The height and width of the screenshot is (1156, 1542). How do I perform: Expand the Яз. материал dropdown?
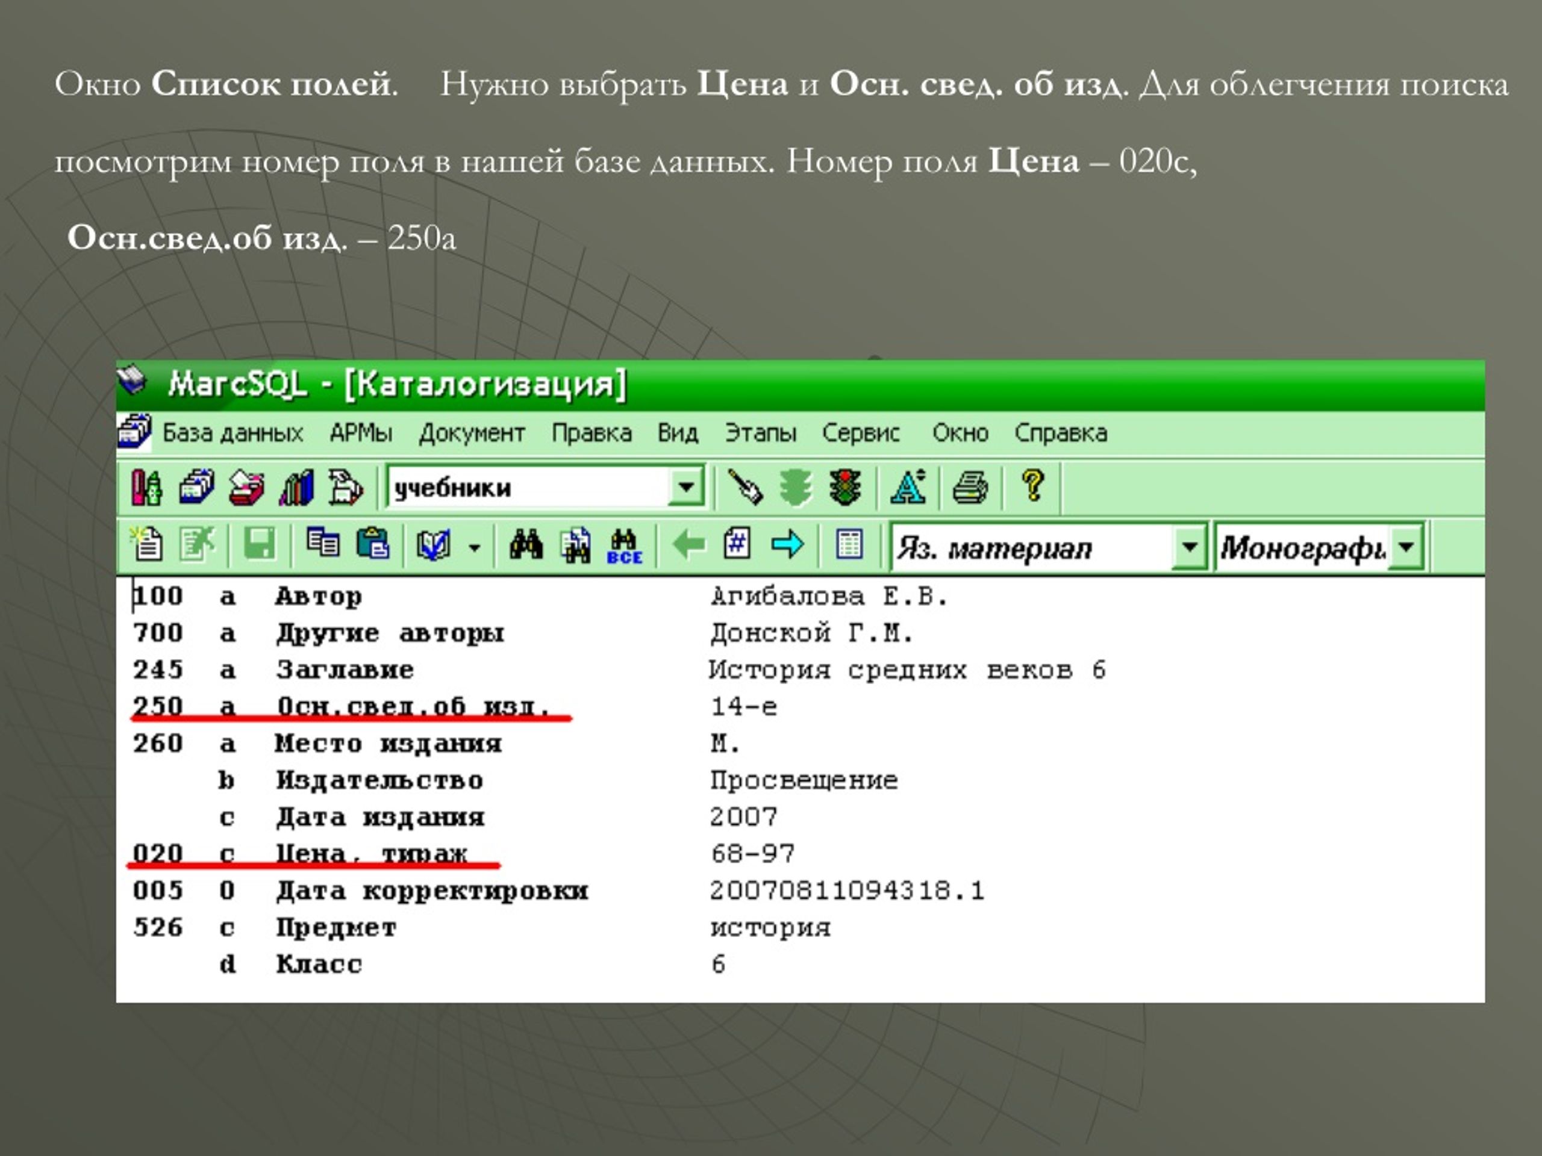point(1189,547)
